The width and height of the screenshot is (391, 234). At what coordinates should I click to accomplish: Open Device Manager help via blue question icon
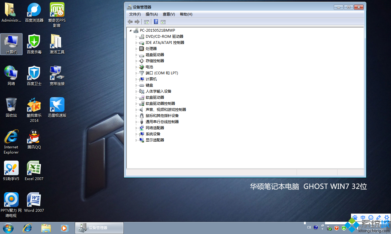click(156, 22)
